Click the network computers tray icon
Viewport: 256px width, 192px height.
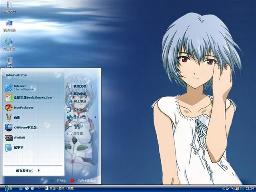[228, 188]
